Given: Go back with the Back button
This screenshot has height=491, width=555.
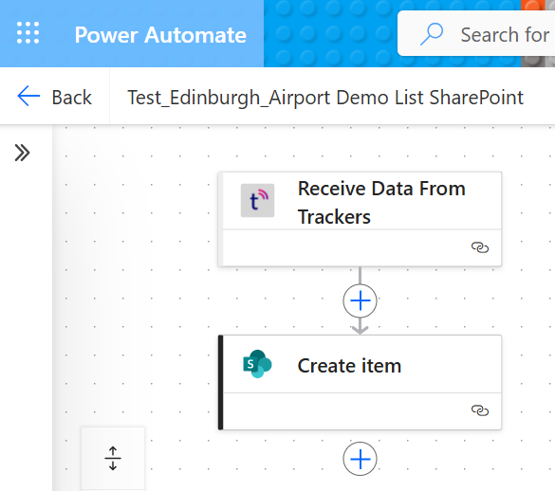Looking at the screenshot, I should click(x=54, y=97).
